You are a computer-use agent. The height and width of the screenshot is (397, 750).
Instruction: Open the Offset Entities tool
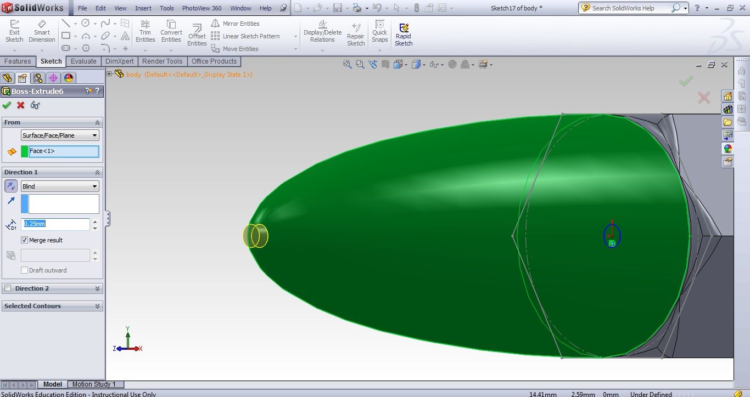coord(197,34)
